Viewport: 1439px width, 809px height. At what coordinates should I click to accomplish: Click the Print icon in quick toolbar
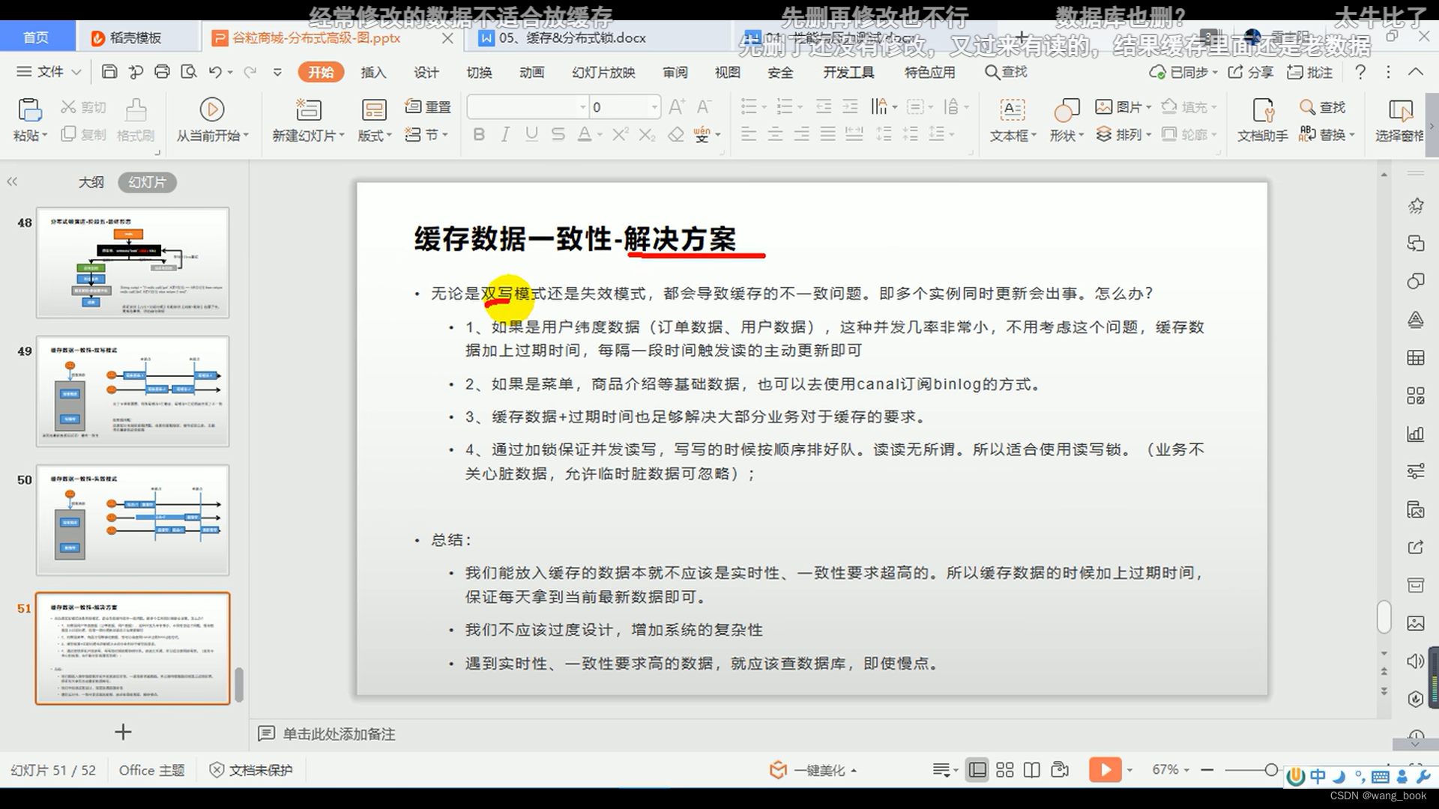click(x=162, y=72)
